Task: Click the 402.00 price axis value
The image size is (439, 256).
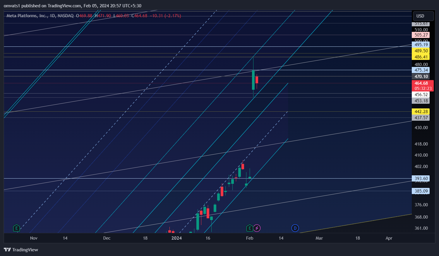Action: click(x=421, y=167)
